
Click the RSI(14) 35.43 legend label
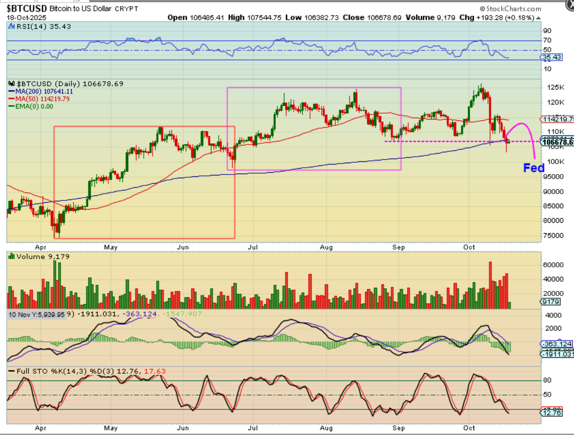coord(44,26)
